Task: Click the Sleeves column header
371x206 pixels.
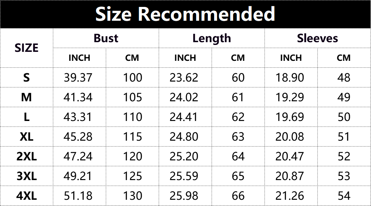Action: coord(317,38)
